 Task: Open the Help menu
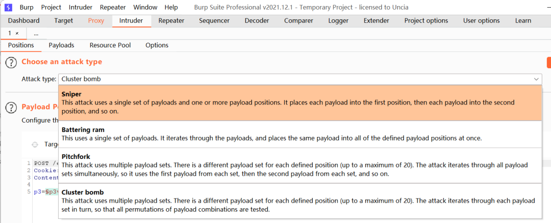point(171,7)
